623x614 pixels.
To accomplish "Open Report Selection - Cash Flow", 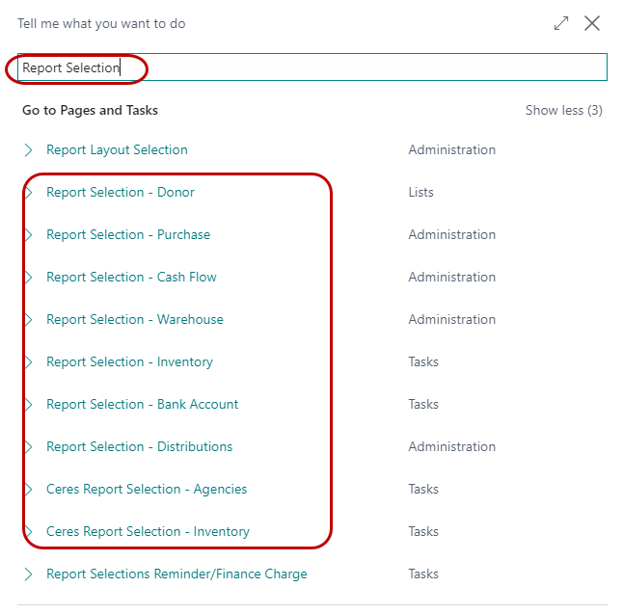I will click(x=131, y=278).
